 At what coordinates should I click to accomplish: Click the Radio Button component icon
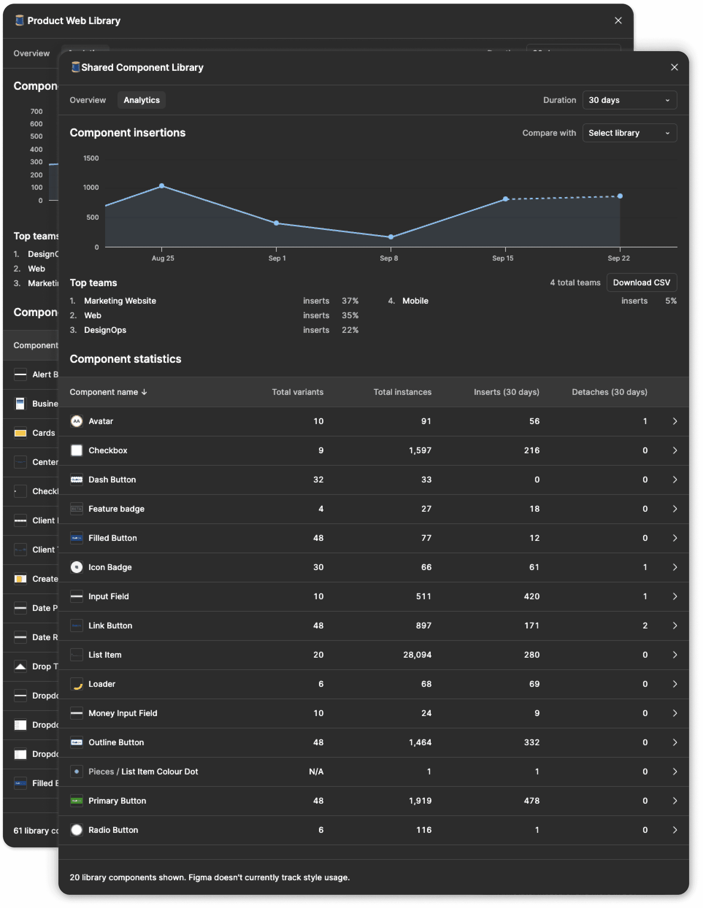[77, 830]
